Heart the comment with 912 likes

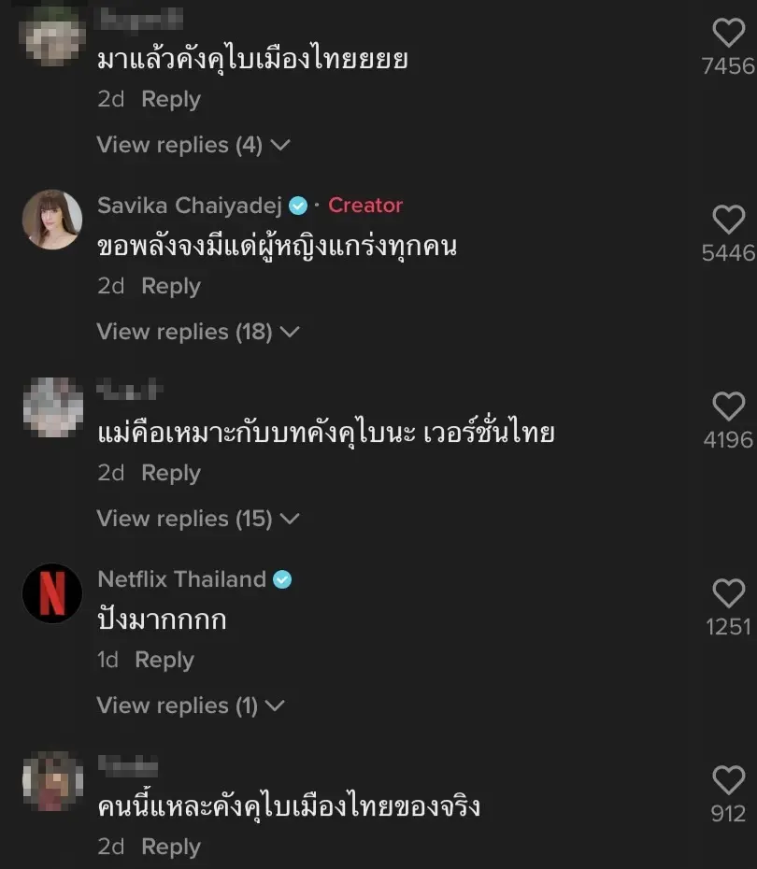tap(728, 780)
